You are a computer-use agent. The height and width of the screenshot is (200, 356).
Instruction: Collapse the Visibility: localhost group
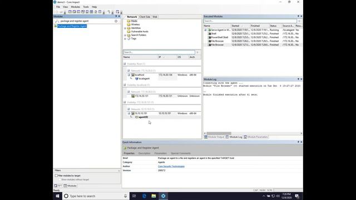coord(125,85)
